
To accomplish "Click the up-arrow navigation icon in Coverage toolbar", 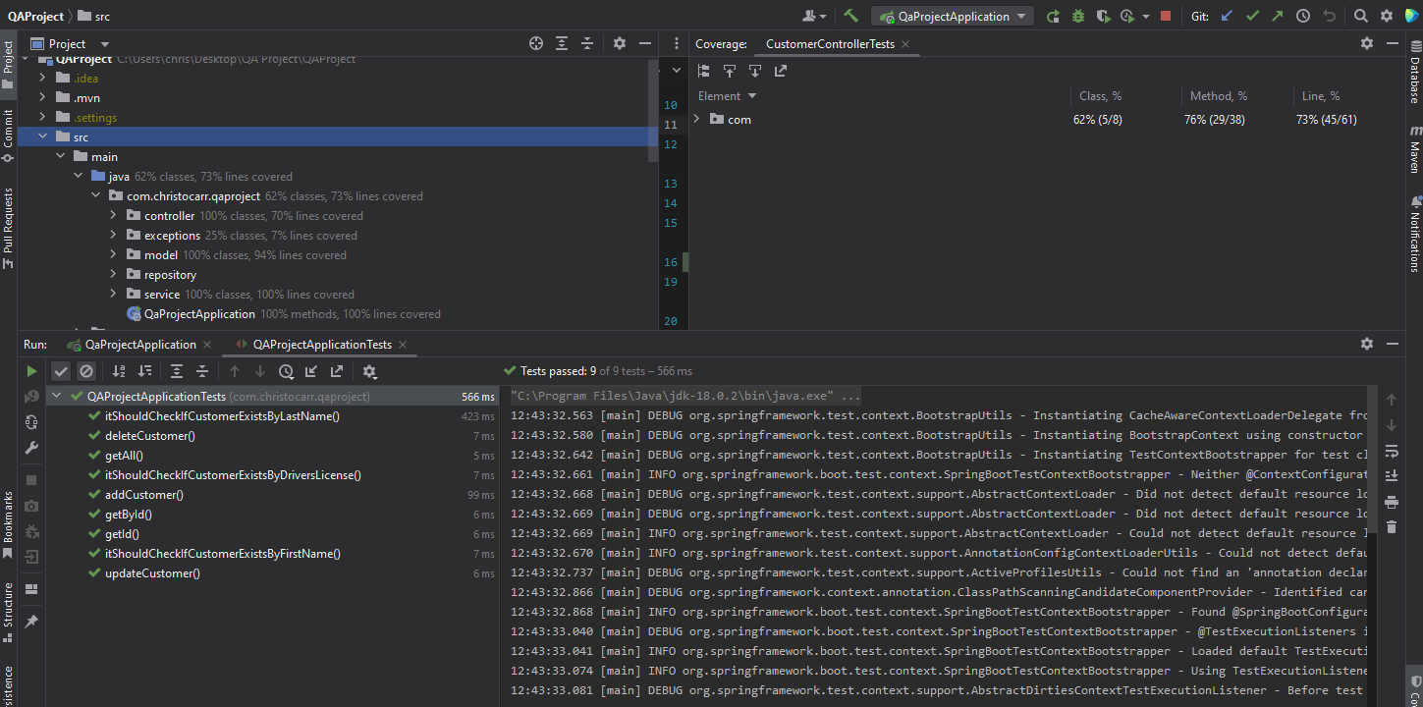I will (730, 71).
